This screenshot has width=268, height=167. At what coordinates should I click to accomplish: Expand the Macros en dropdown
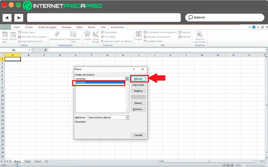127,118
